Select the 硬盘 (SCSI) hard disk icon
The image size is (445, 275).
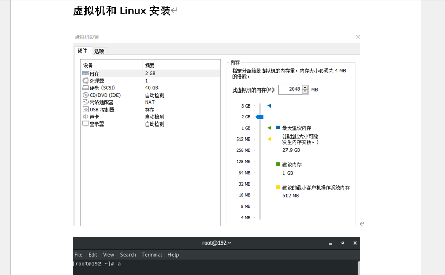point(85,88)
